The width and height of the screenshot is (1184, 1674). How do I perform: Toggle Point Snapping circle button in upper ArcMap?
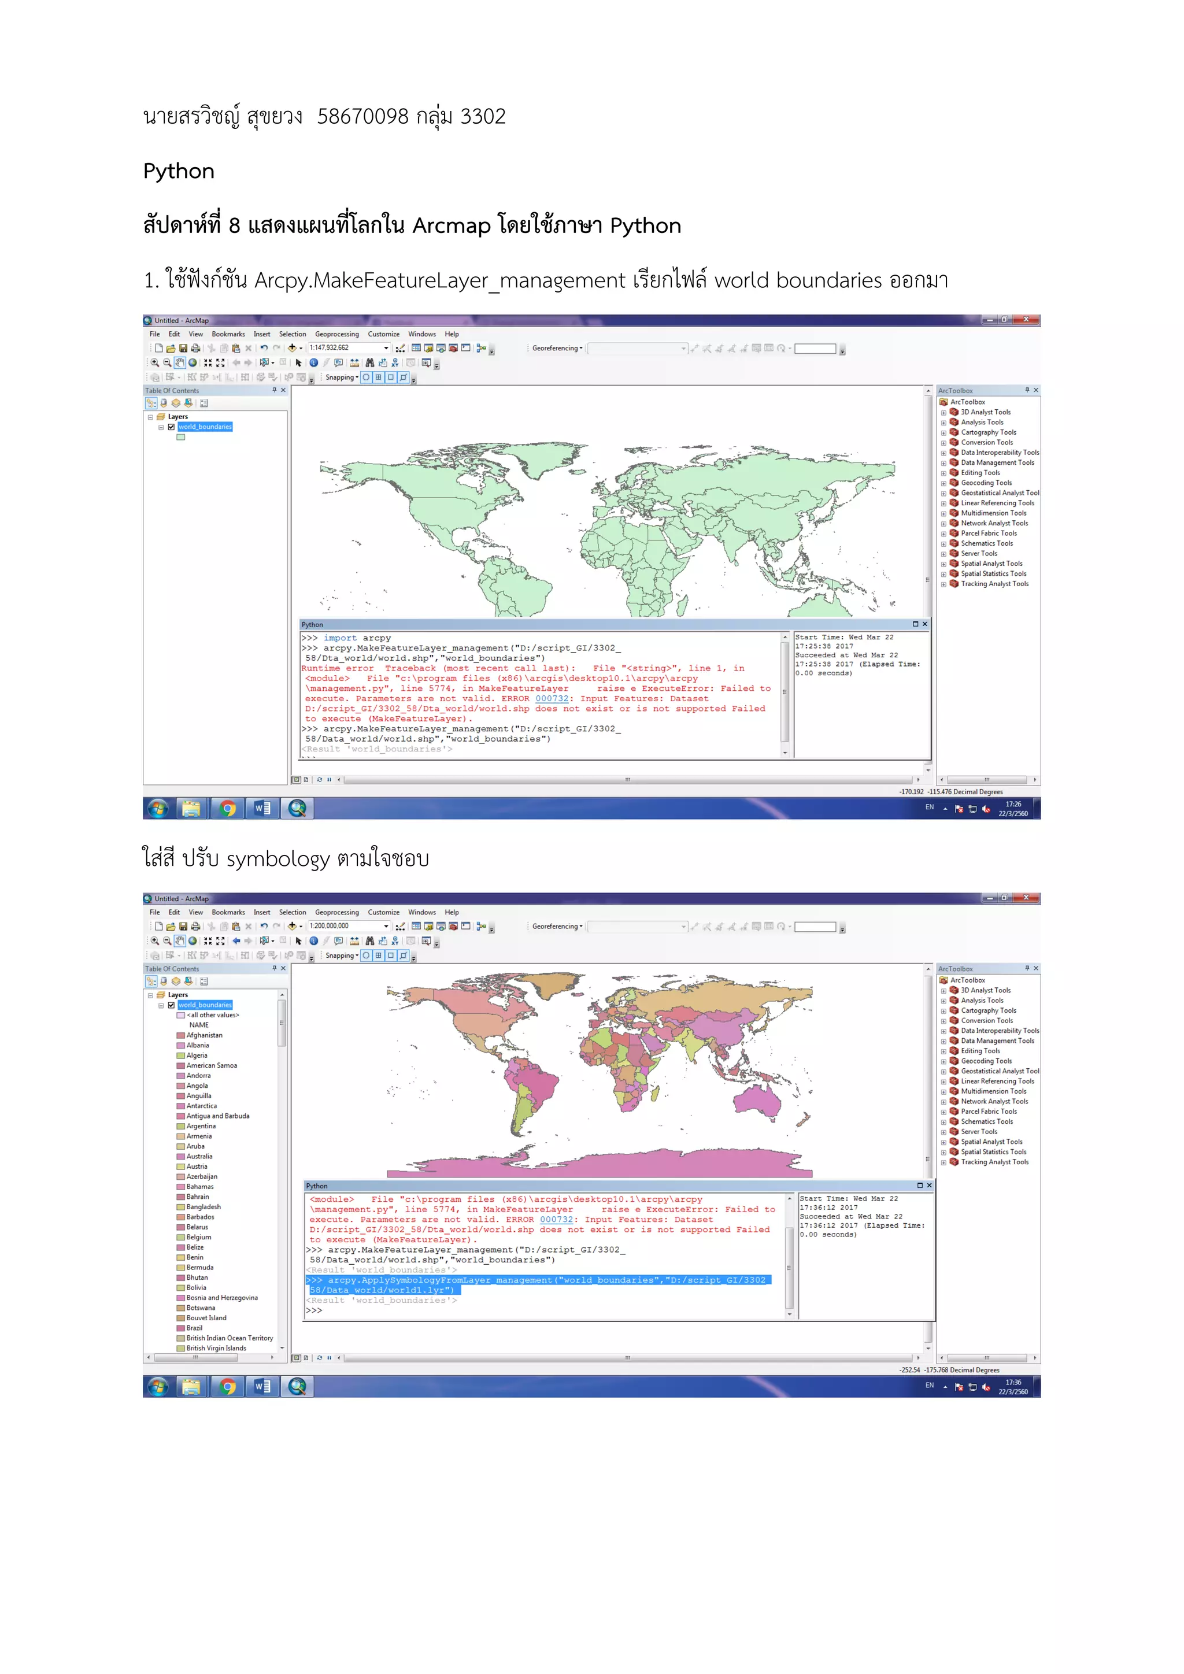[x=366, y=377]
